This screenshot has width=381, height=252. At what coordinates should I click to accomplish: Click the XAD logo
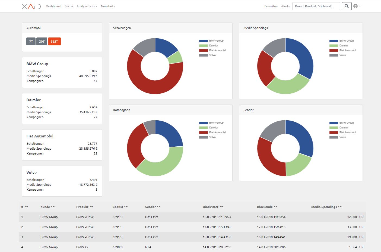(x=31, y=6)
